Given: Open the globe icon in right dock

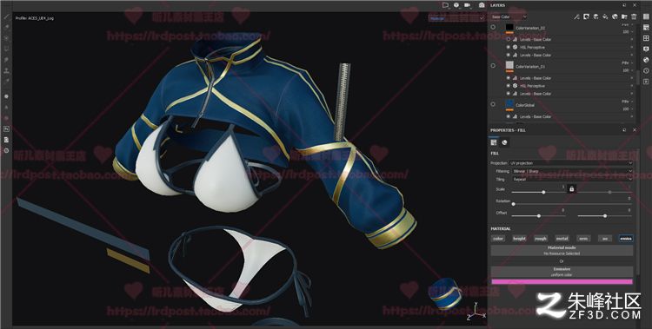Looking at the screenshot, I should [x=646, y=60].
